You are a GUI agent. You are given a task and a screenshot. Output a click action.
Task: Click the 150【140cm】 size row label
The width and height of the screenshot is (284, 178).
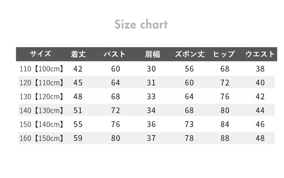point(41,124)
